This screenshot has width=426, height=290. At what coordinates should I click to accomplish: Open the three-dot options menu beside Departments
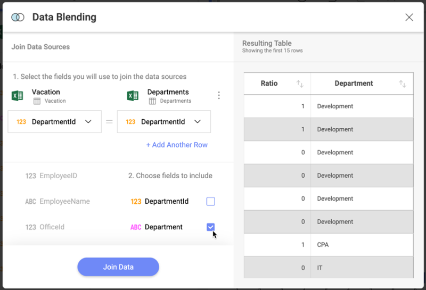(x=218, y=95)
